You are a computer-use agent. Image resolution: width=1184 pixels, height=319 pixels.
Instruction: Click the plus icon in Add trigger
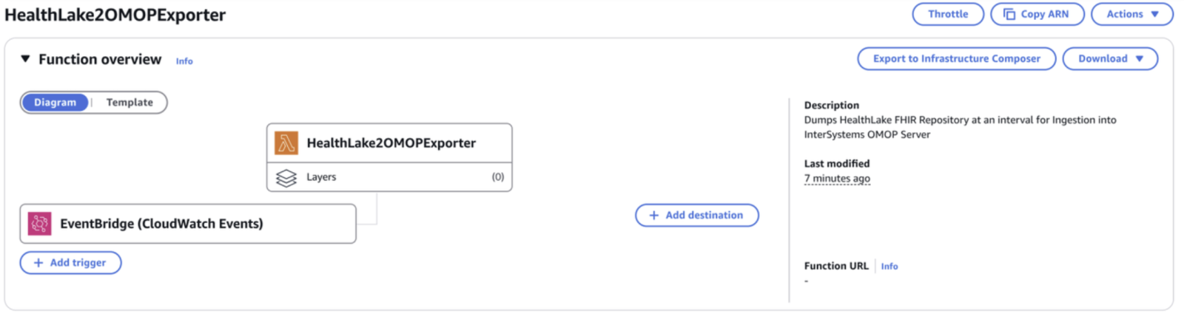(38, 263)
